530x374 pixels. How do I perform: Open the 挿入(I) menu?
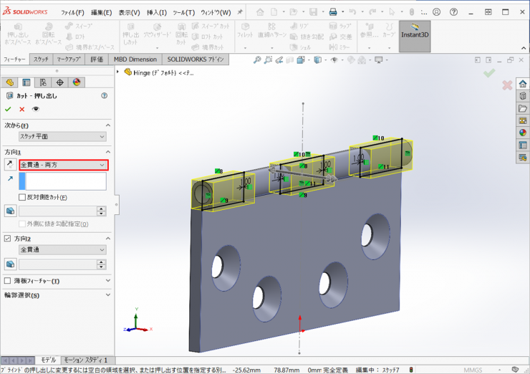pos(156,12)
